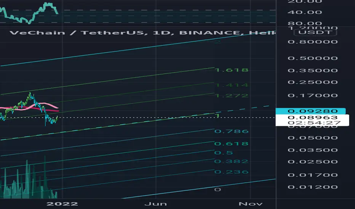Click 0.01700 on the price axis
This screenshot has width=355, height=209.
pos(313,175)
